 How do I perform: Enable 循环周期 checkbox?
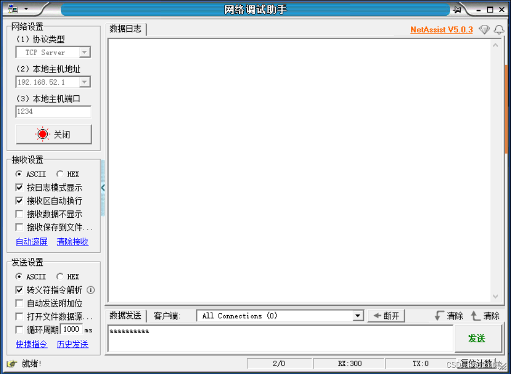pyautogui.click(x=19, y=330)
